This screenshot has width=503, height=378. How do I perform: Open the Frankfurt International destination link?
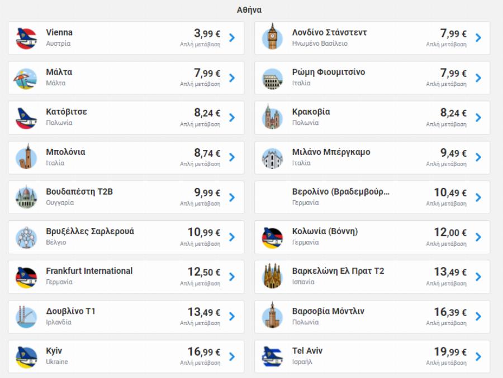coord(89,271)
